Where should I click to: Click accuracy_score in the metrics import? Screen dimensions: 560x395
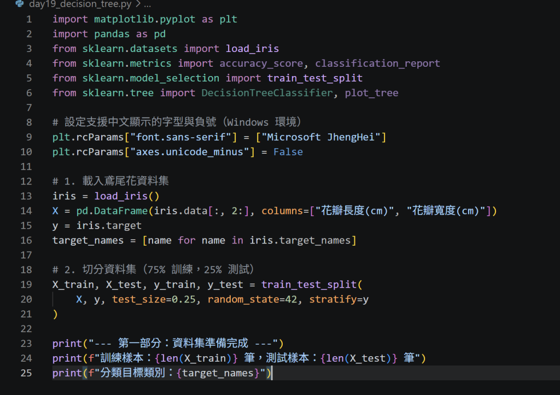[x=261, y=63]
